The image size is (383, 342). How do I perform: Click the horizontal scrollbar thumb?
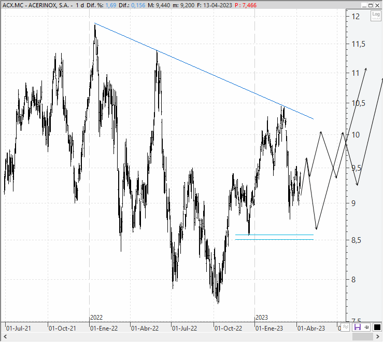364,336
